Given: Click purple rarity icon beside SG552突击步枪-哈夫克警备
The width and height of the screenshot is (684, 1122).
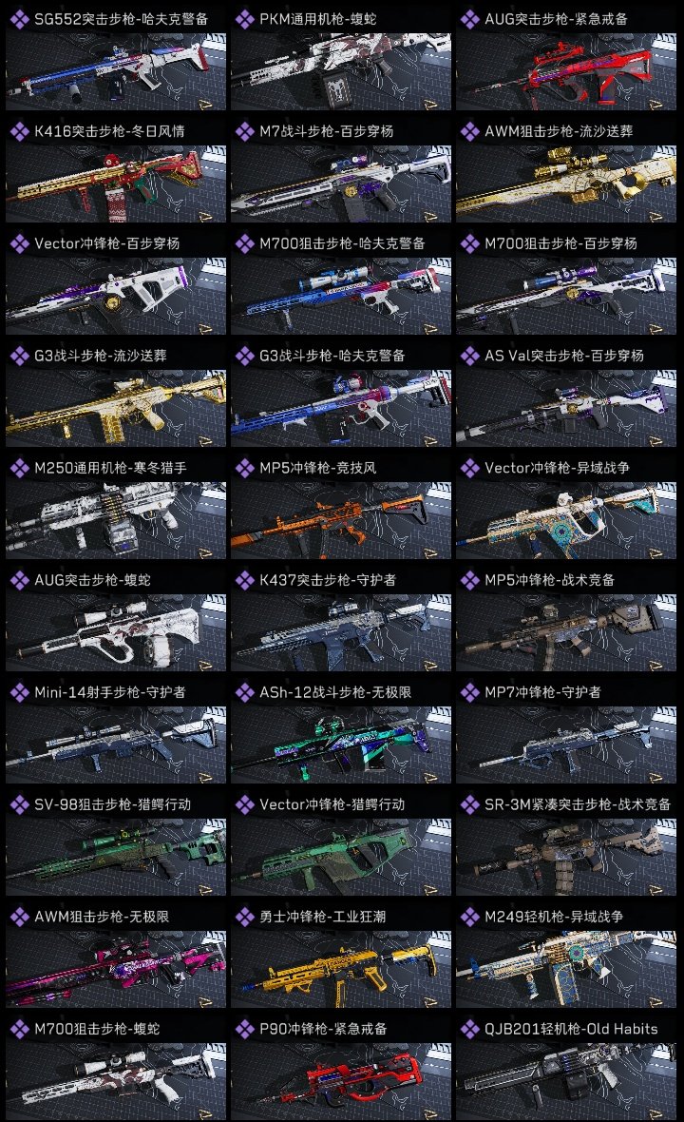Looking at the screenshot, I should tap(20, 19).
